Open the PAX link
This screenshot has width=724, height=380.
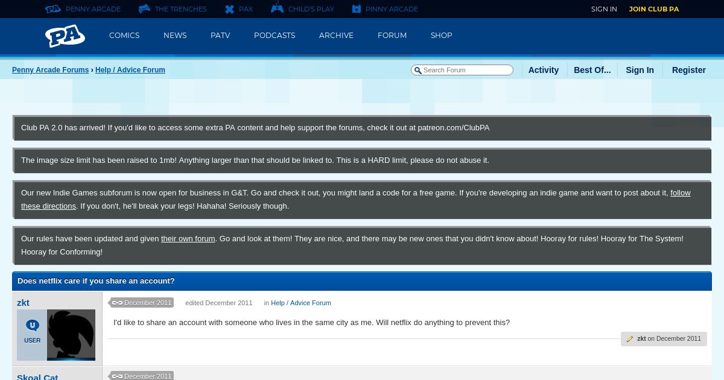point(246,9)
